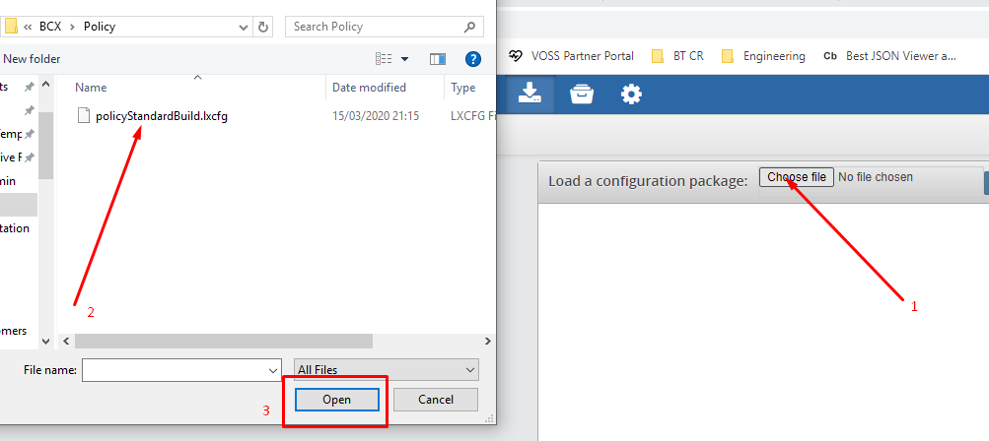Screen dimensions: 989x441
Task: Open the VOSS Partner Portal bookmark
Action: pyautogui.click(x=571, y=56)
